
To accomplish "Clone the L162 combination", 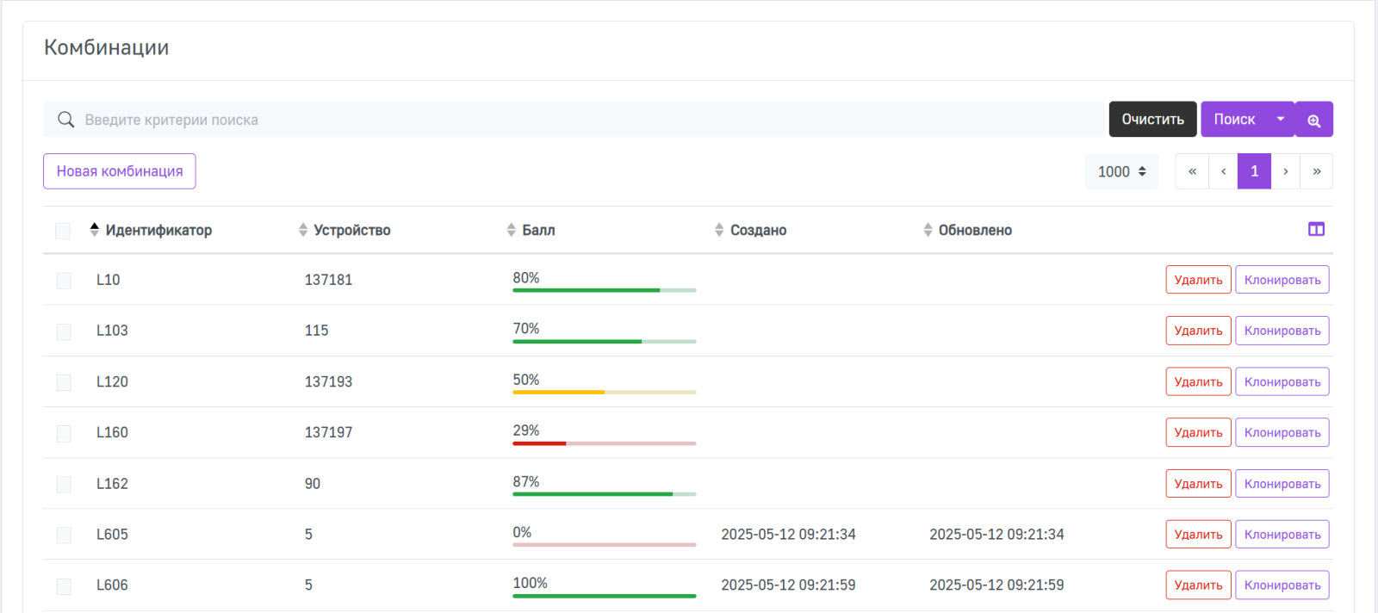I will [1282, 483].
